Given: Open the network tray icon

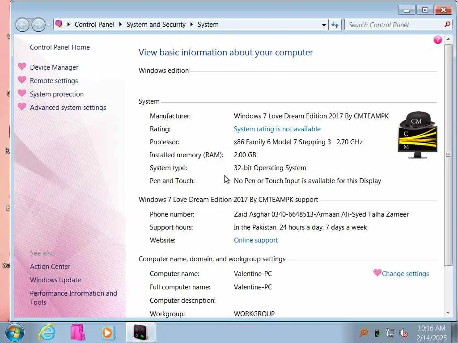Looking at the screenshot, I should (390, 332).
